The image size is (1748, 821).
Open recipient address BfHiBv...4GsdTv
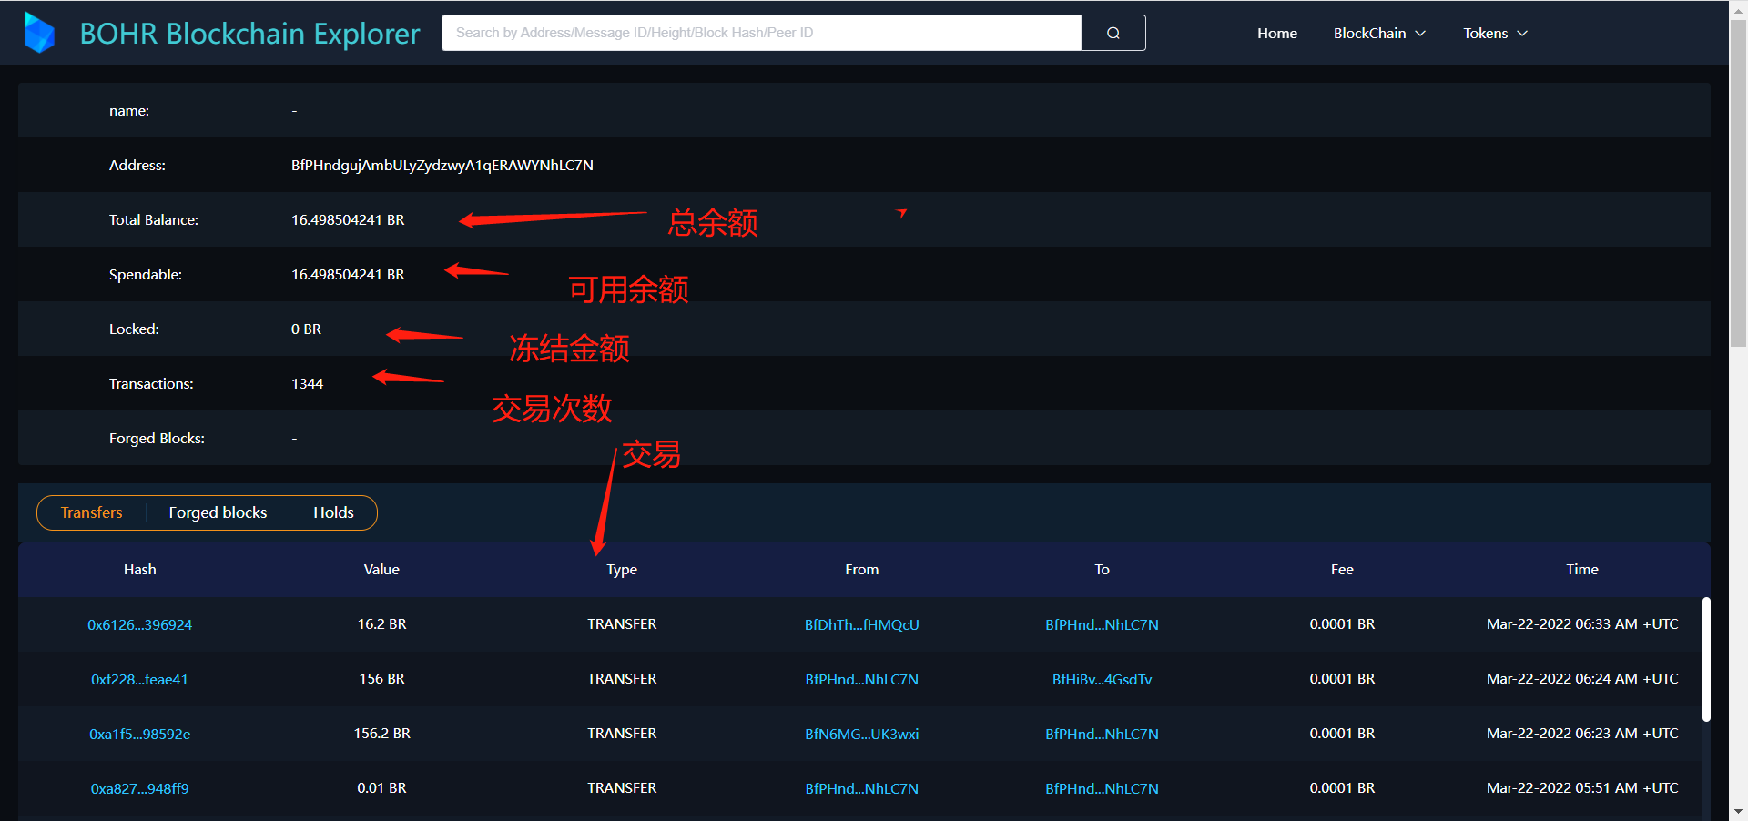click(1102, 679)
